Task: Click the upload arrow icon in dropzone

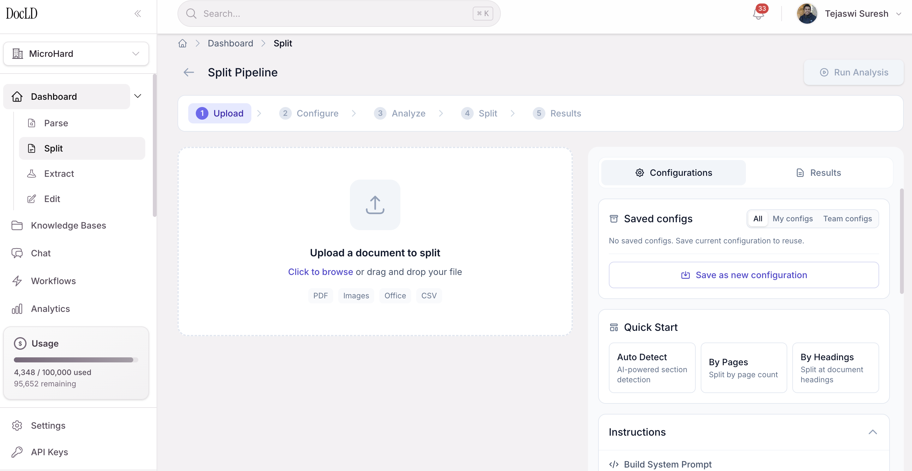Action: tap(375, 205)
